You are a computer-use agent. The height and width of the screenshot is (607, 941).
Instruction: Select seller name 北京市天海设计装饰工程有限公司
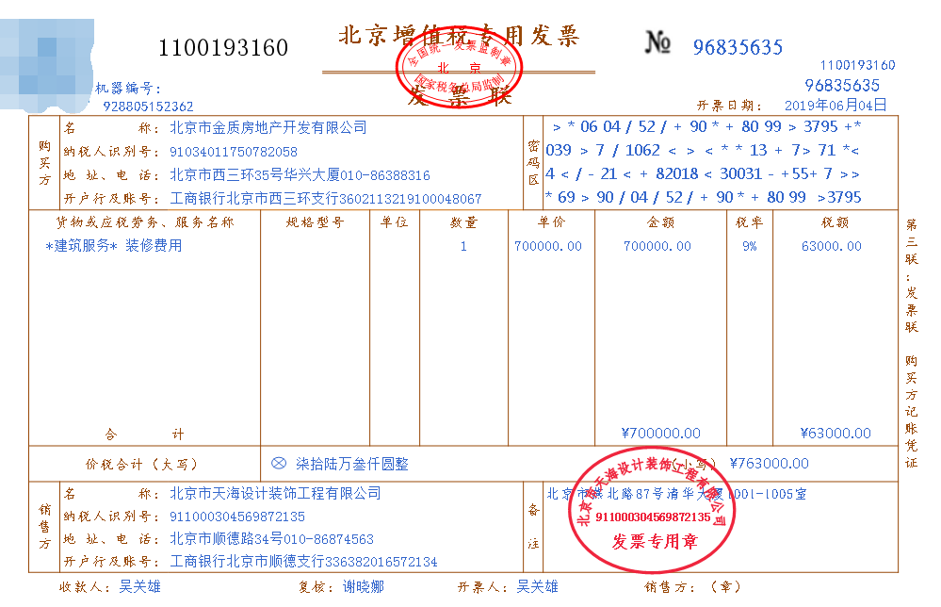[x=275, y=492]
